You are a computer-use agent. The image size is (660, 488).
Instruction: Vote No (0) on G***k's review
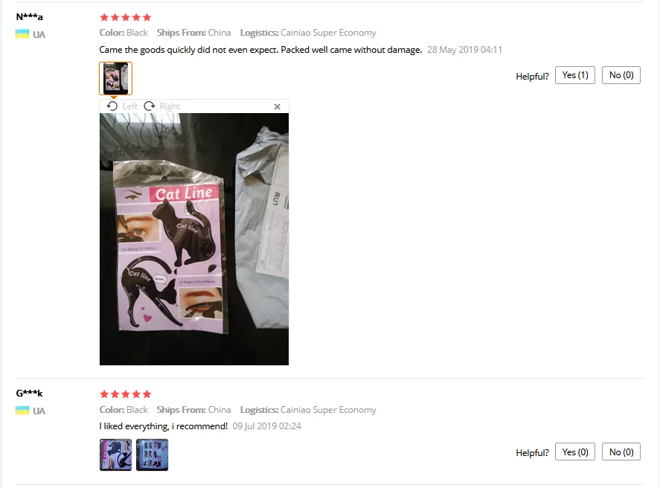coord(621,452)
